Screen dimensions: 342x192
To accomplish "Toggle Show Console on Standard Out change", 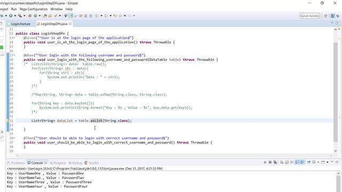I will (x=297, y=162).
